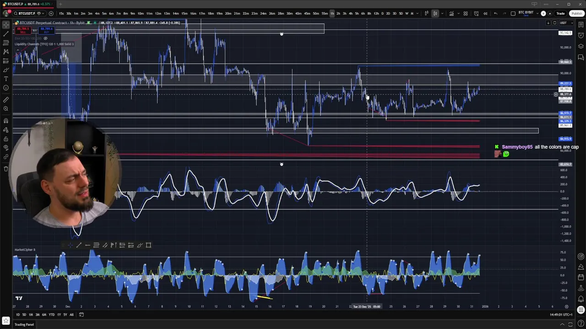The image size is (586, 329).
Task: Start bar replay with rewind icon
Action: (x=485, y=13)
